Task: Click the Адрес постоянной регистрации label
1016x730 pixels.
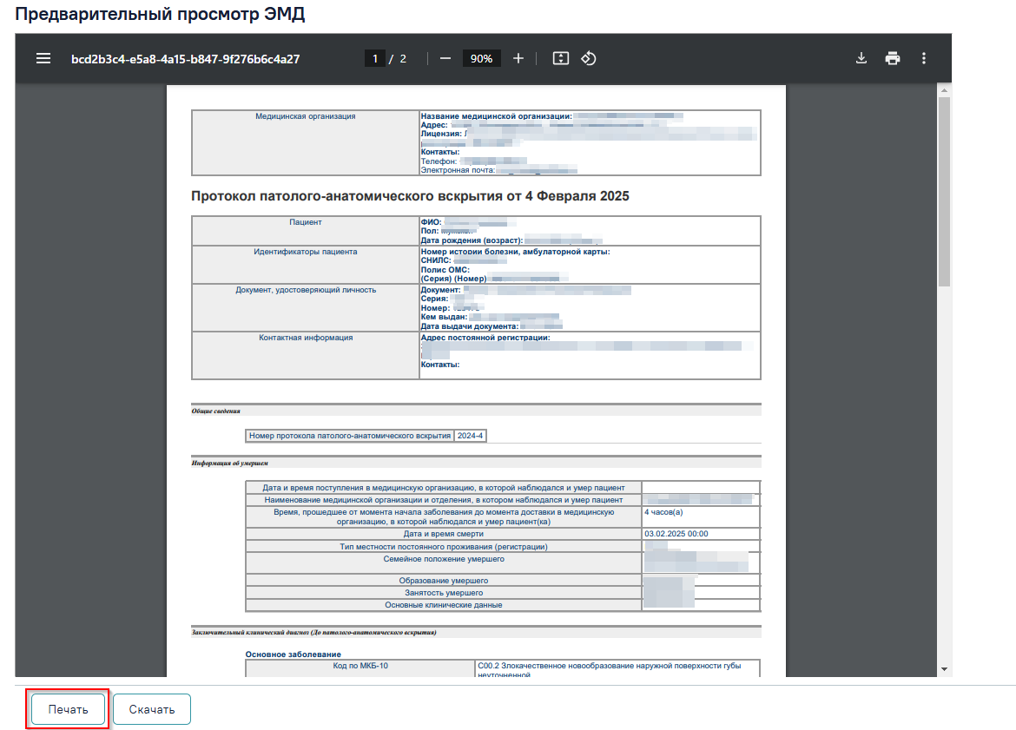Action: 485,339
